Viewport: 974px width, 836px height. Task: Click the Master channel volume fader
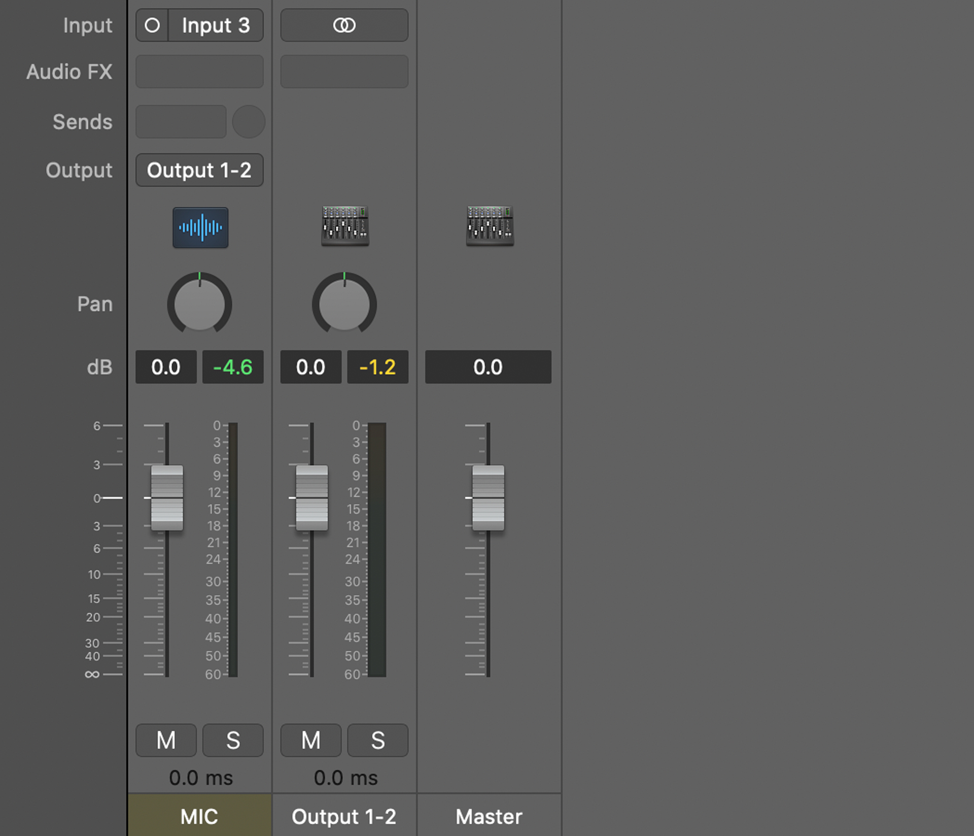488,498
